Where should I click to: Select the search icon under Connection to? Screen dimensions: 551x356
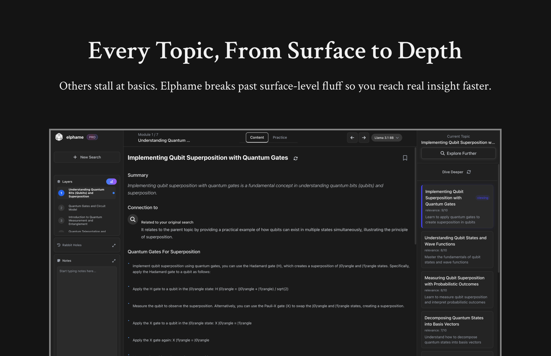133,219
